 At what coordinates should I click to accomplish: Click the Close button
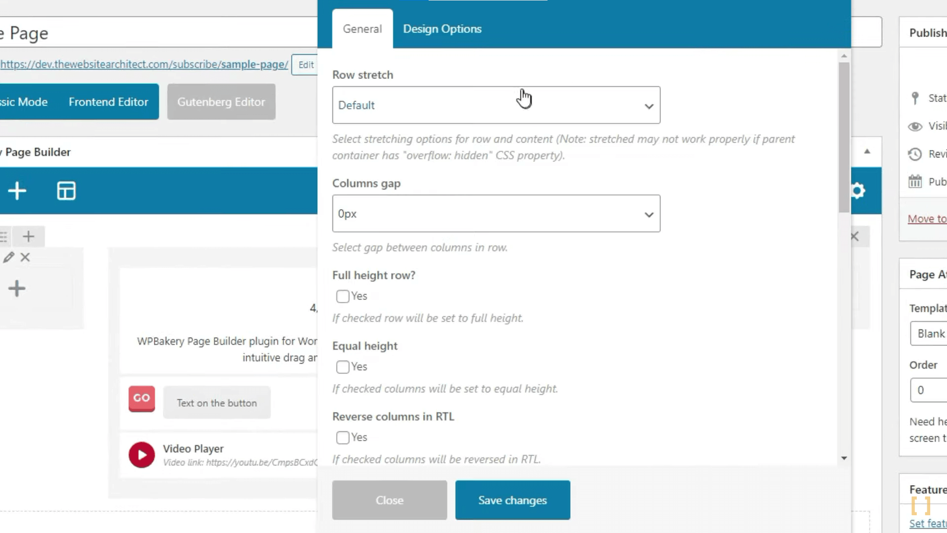(390, 500)
